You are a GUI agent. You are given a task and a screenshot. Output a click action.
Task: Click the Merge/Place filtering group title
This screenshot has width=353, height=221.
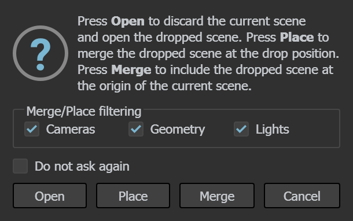[84, 112]
